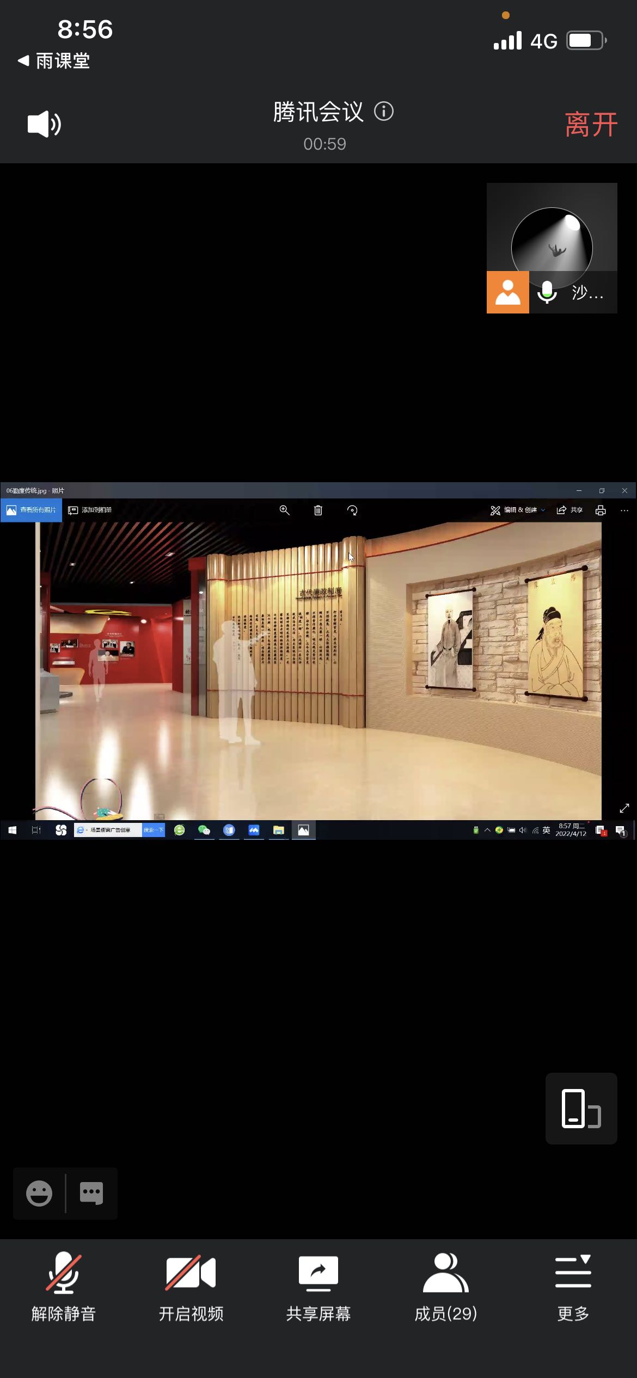Click the trash delete icon in Photos
Viewport: 637px width, 1378px height.
[318, 510]
